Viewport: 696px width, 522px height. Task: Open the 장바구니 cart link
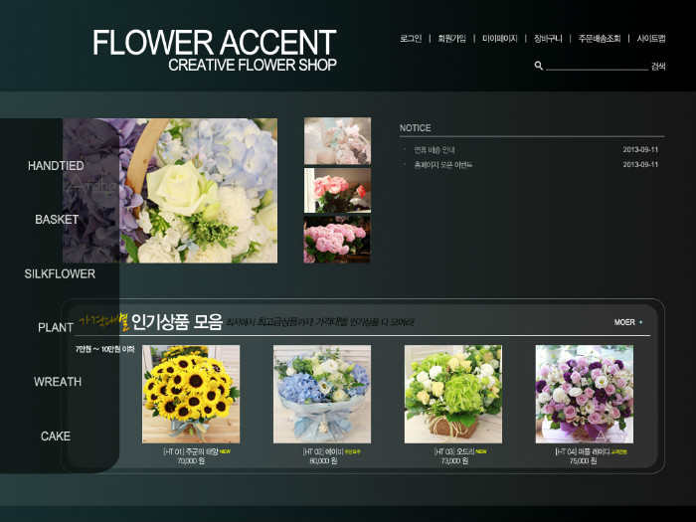tap(548, 39)
